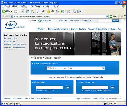Follow the Identify Your Processor link

pyautogui.click(x=14, y=48)
